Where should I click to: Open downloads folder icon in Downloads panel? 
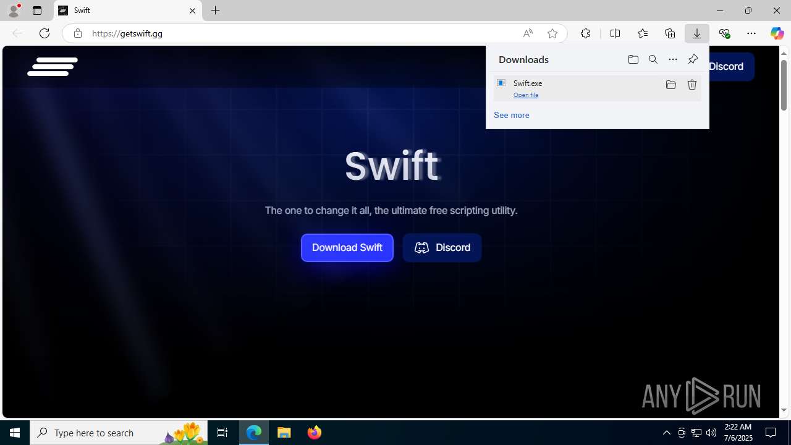633,59
